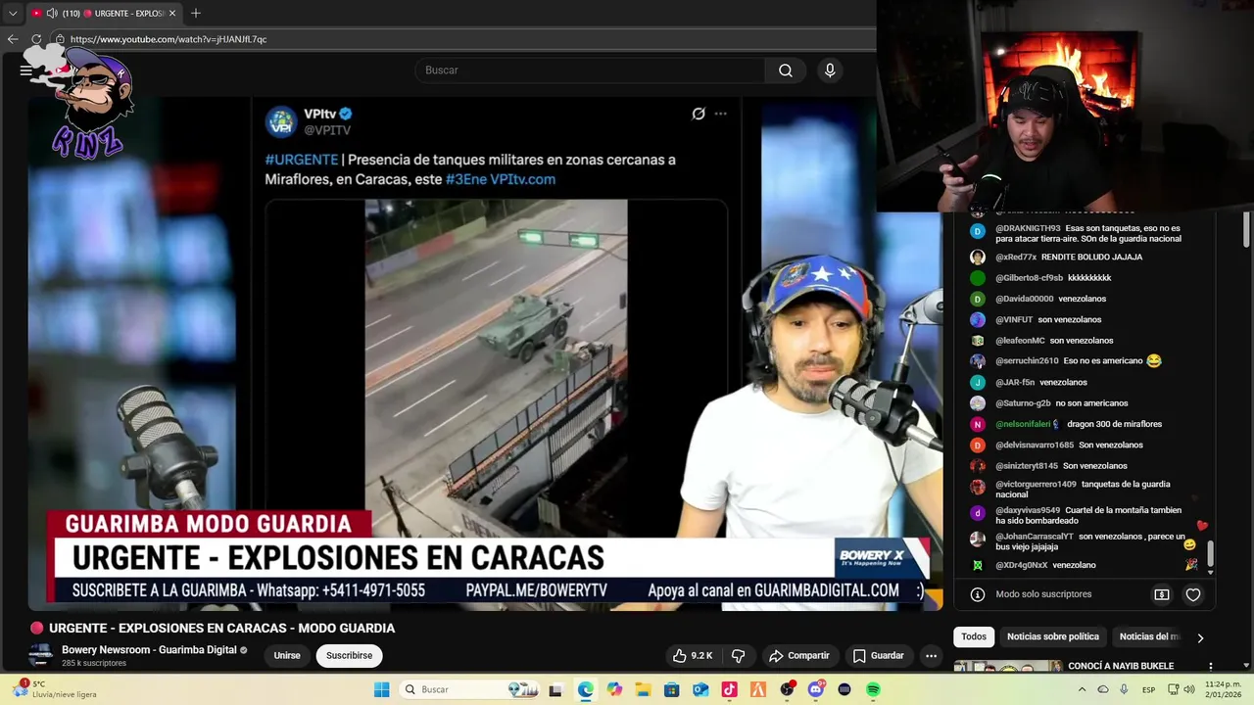The image size is (1254, 705).
Task: Send a Super Chat with dollar icon
Action: 1162,594
